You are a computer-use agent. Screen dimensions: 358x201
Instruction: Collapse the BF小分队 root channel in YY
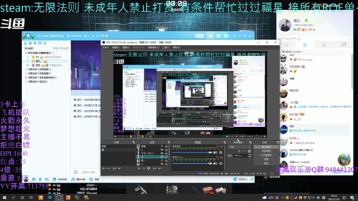26,53
